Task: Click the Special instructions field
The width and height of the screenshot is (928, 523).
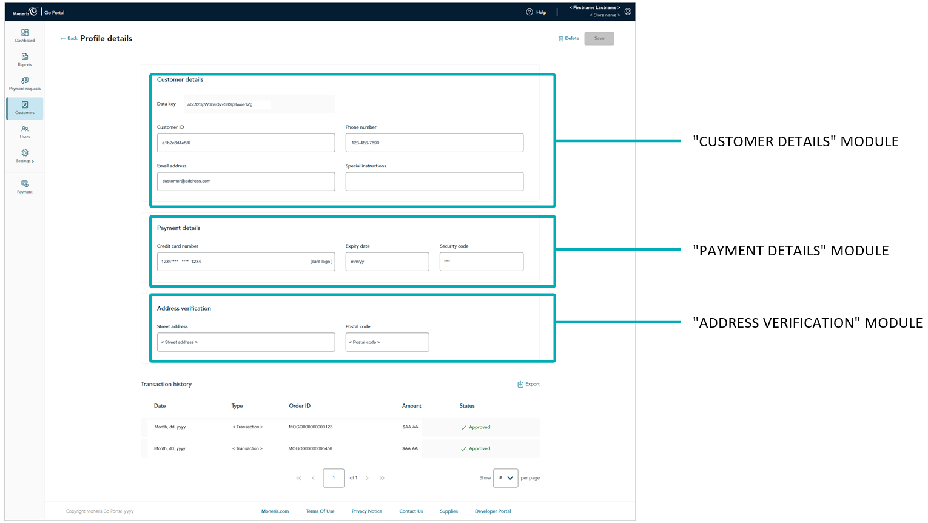Action: (x=434, y=181)
